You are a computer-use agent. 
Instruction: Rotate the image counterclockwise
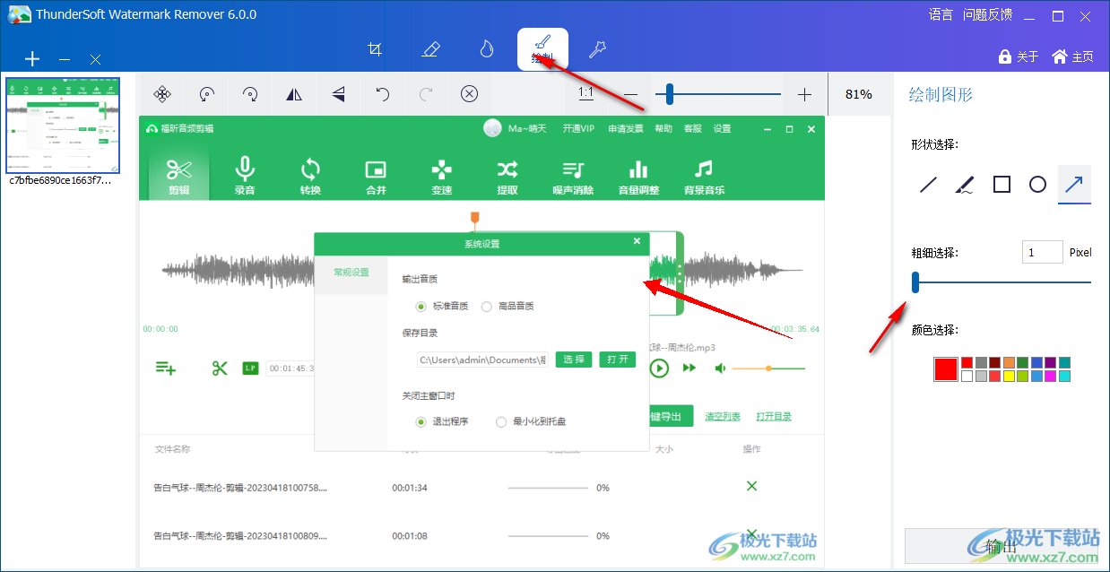coord(207,94)
